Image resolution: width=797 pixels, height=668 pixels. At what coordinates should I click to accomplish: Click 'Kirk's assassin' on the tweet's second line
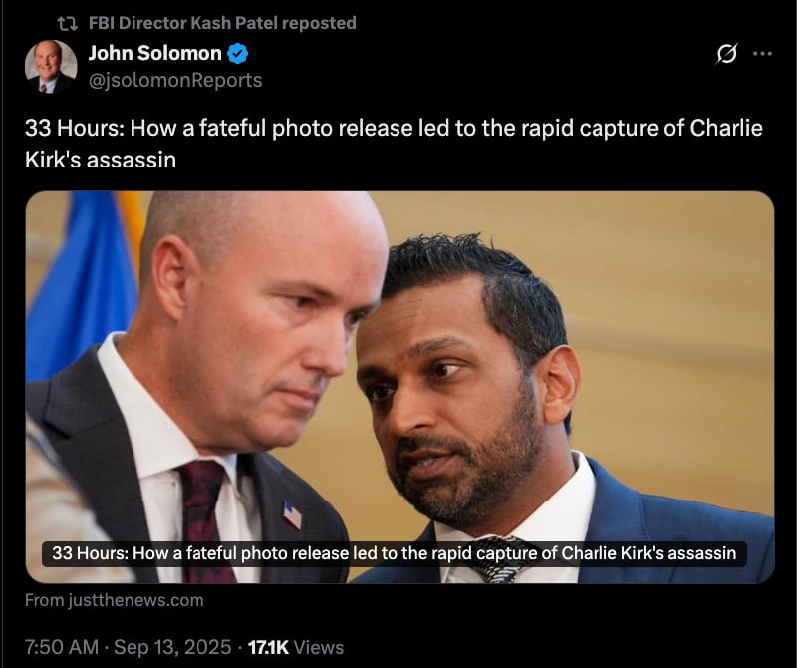click(101, 160)
